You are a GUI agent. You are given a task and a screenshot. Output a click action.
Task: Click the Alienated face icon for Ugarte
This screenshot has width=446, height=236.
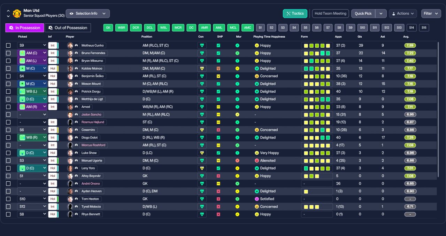[x=257, y=160]
